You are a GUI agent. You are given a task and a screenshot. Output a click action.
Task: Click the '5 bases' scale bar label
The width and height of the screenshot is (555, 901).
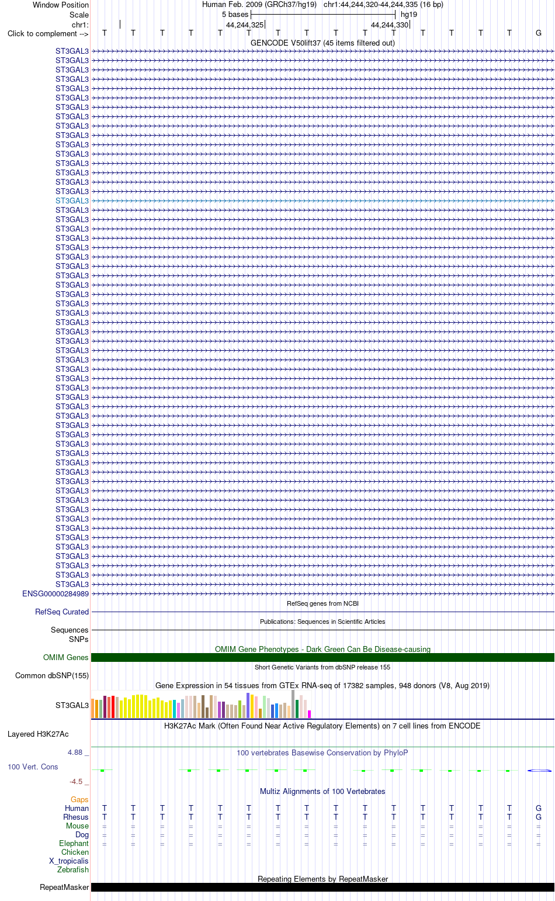[x=235, y=14]
